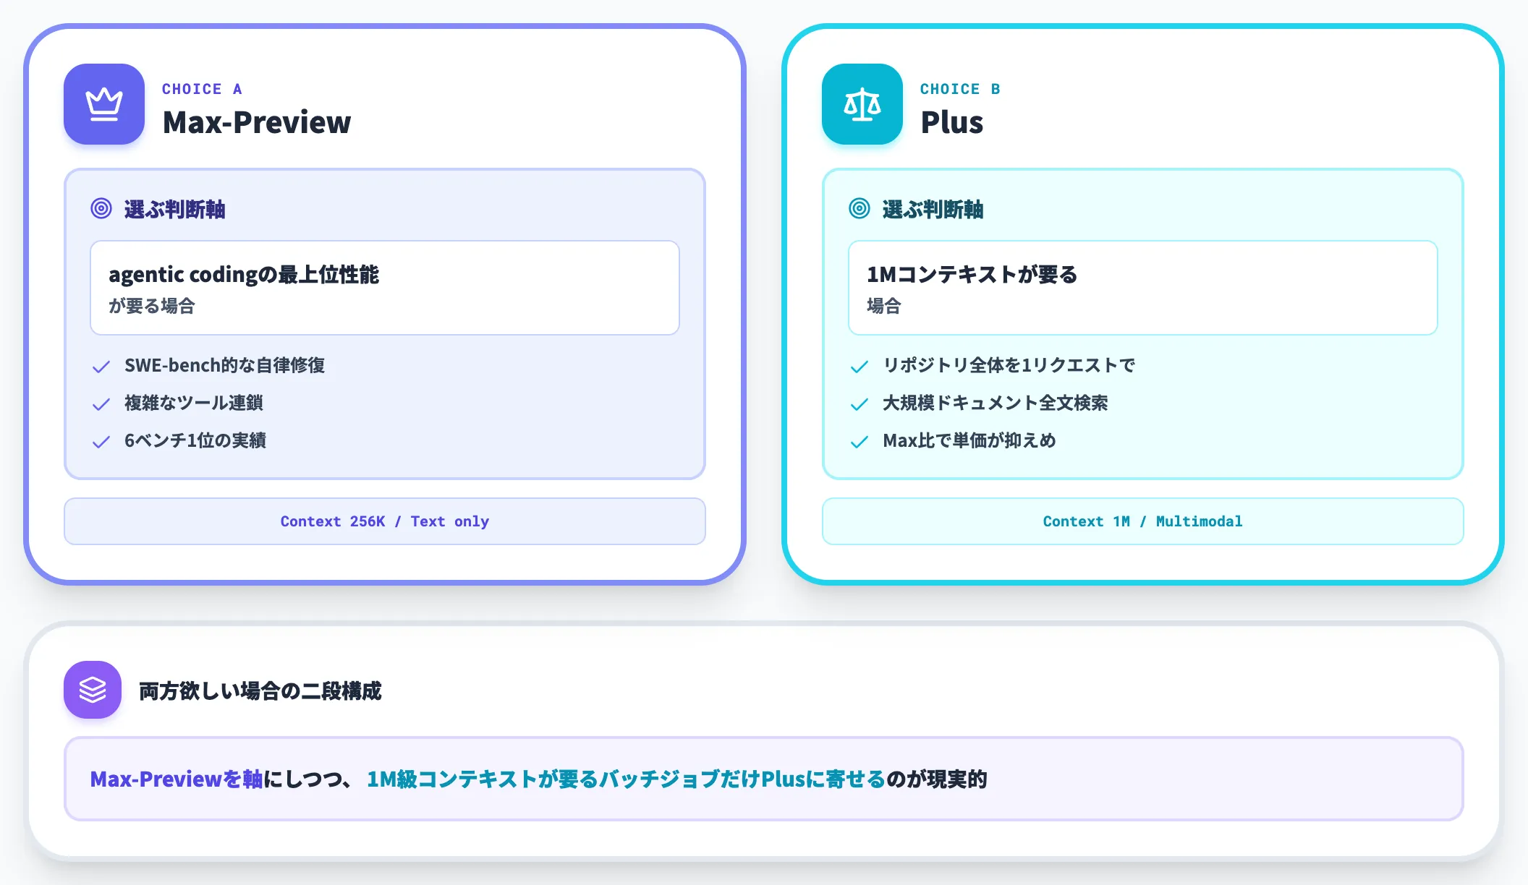Image resolution: width=1528 pixels, height=885 pixels.
Task: Click the Max比で単価が抑えめ item
Action: [x=969, y=440]
